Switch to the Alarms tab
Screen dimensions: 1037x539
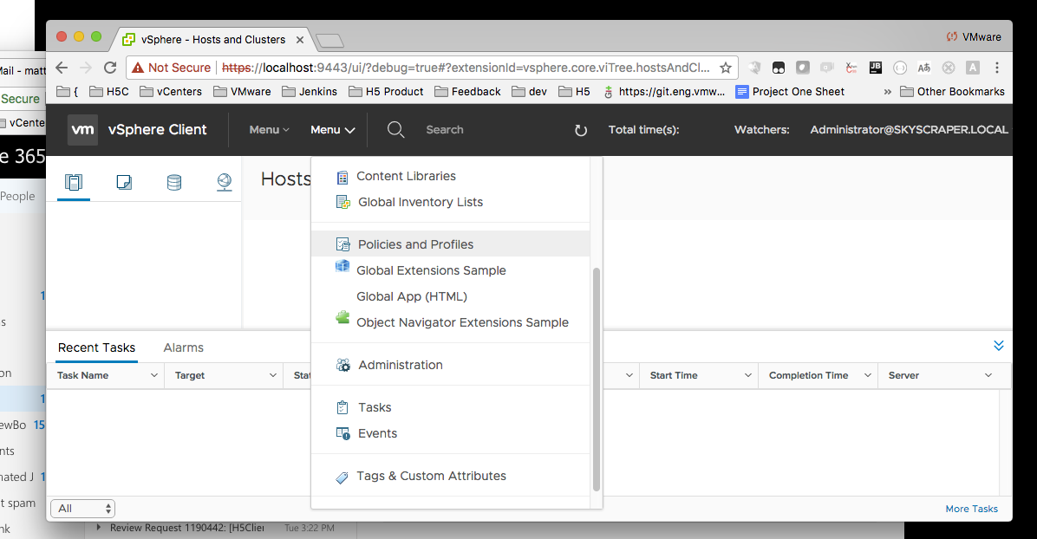(x=183, y=347)
